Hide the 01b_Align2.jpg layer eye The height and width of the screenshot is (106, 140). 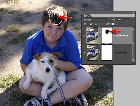click(84, 52)
